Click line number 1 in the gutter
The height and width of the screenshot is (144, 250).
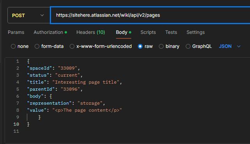point(18,61)
